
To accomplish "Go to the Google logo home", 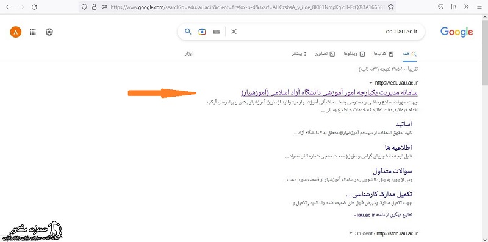I will (x=456, y=32).
